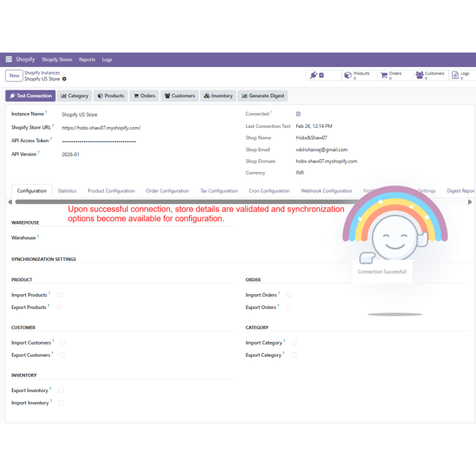Click currency value INR
Screen dimensions: 476x476
(300, 173)
